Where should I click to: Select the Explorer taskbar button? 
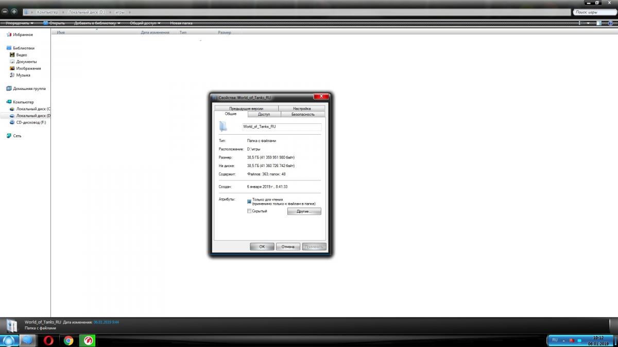(x=27, y=340)
